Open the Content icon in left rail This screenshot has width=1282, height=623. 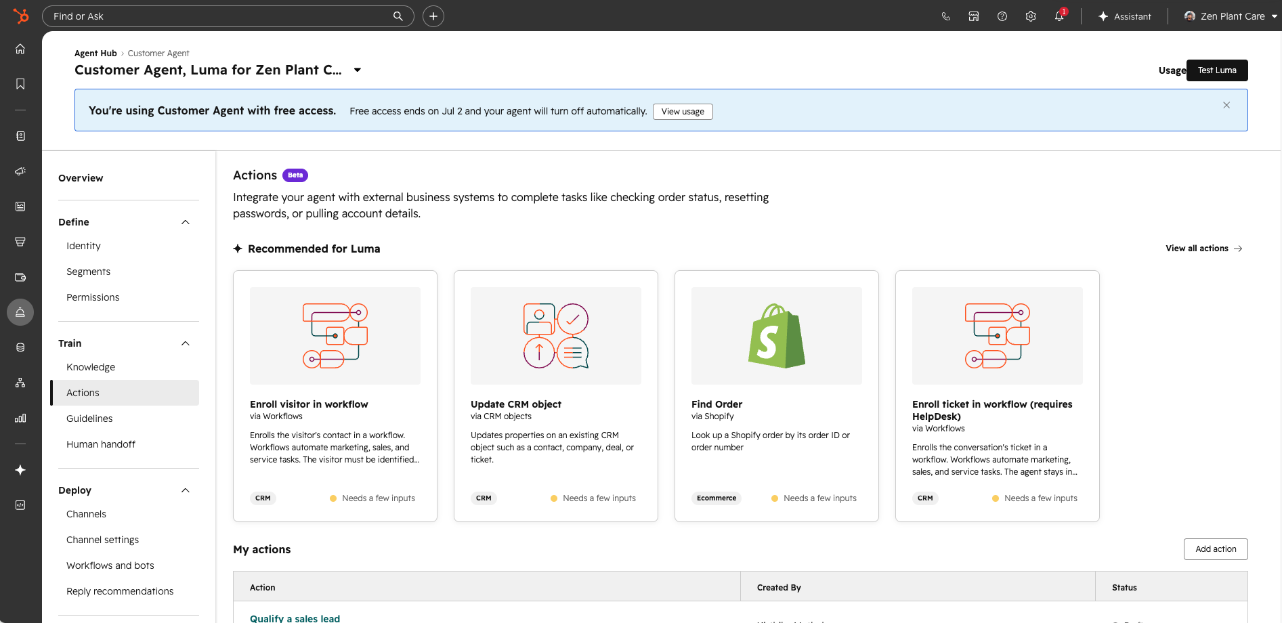(x=20, y=207)
